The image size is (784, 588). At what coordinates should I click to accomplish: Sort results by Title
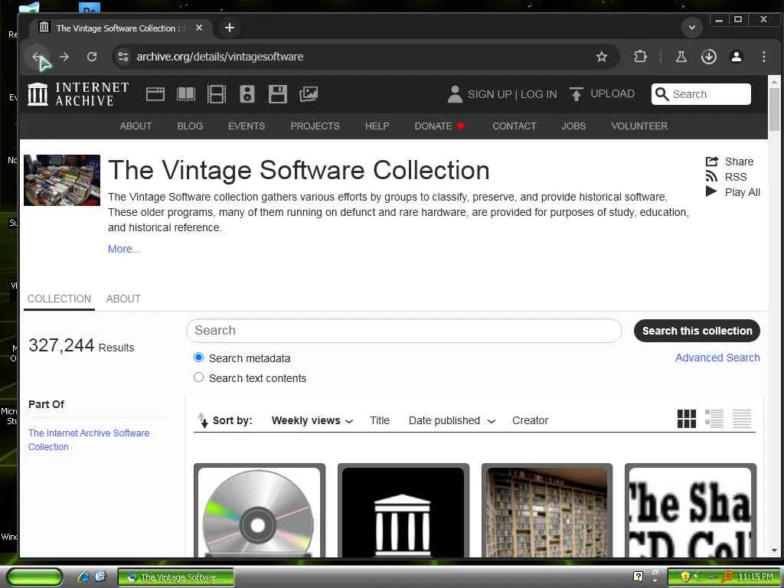pos(380,420)
